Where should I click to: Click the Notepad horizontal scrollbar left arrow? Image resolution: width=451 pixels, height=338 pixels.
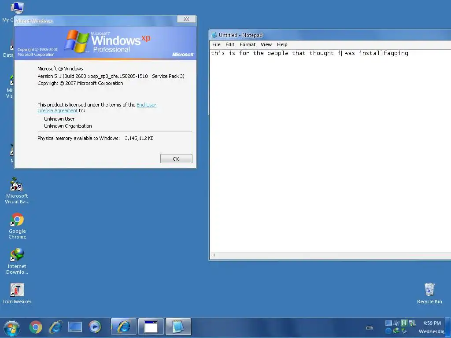214,255
